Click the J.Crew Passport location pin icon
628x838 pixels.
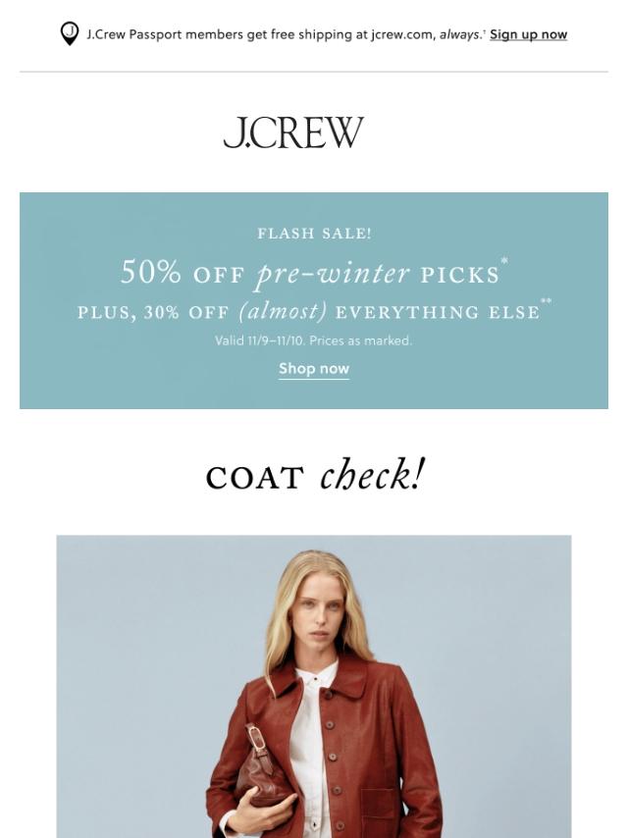pyautogui.click(x=70, y=33)
